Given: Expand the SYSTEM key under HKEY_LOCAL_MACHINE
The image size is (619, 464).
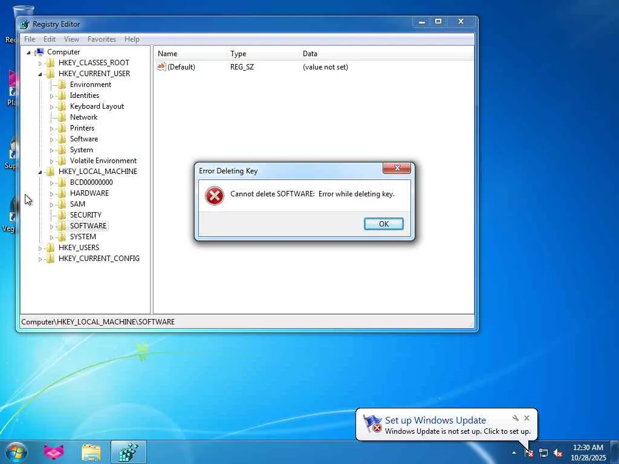Looking at the screenshot, I should tap(51, 237).
